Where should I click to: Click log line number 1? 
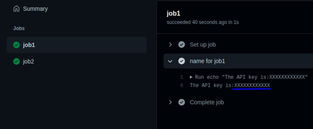tap(182, 77)
